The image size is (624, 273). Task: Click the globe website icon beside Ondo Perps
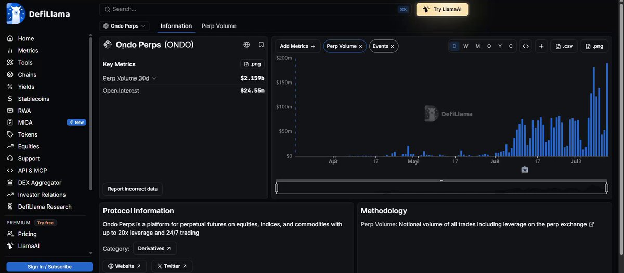pos(246,45)
